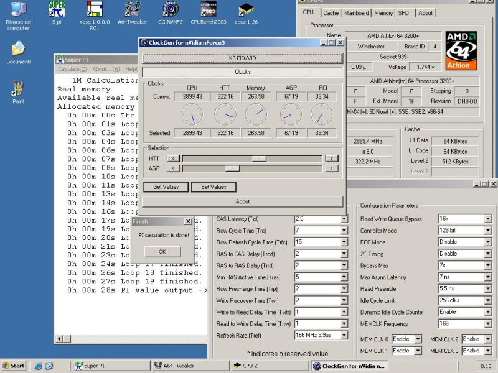Open the Windows Start menu
Viewport: 498px width, 373px height.
(x=13, y=366)
